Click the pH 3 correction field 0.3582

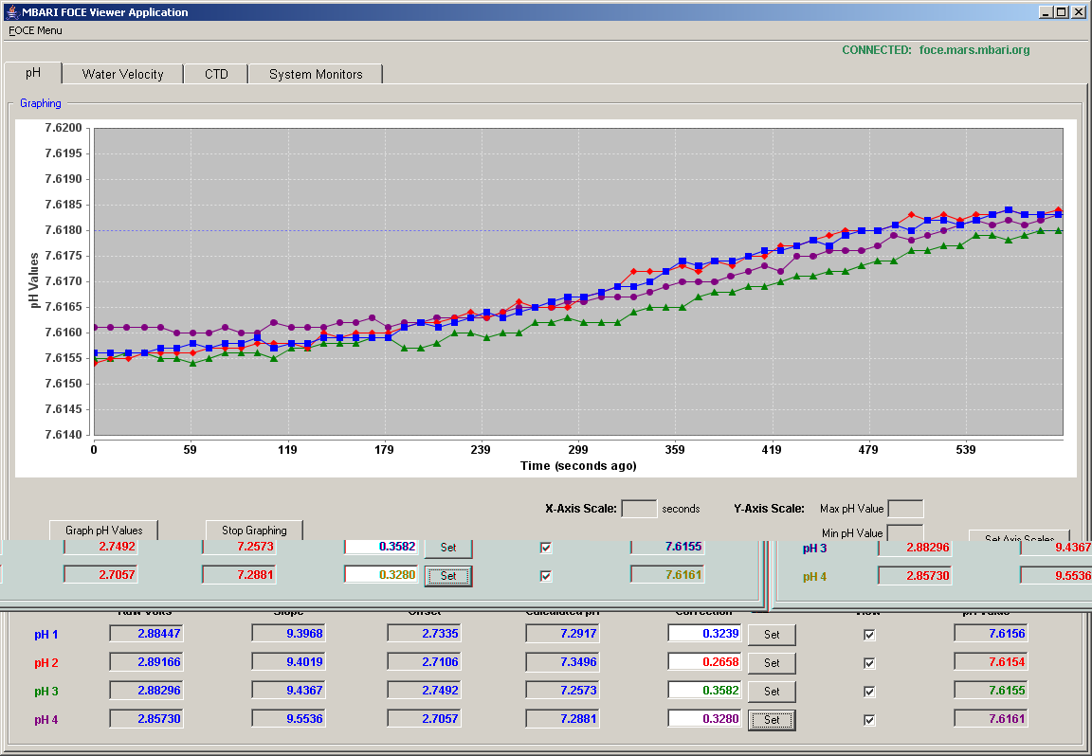point(705,691)
